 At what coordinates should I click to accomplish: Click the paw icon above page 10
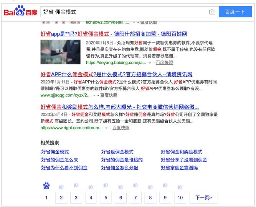[x=180, y=187]
